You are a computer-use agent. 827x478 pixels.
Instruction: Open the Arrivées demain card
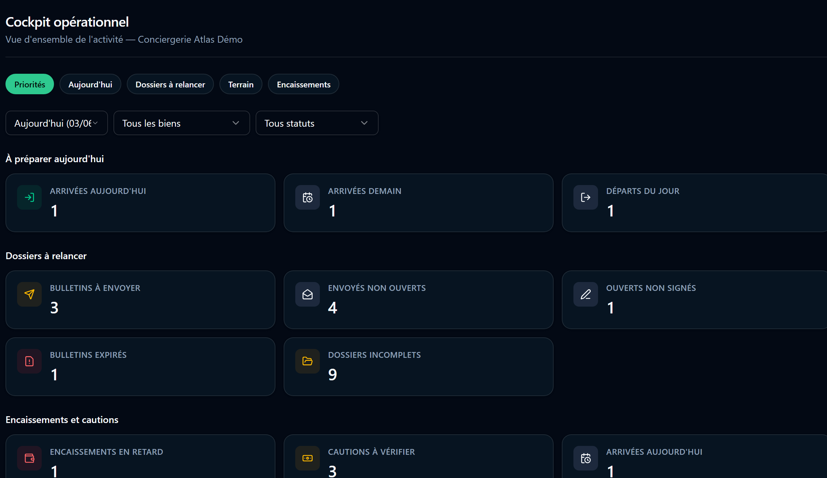(419, 203)
